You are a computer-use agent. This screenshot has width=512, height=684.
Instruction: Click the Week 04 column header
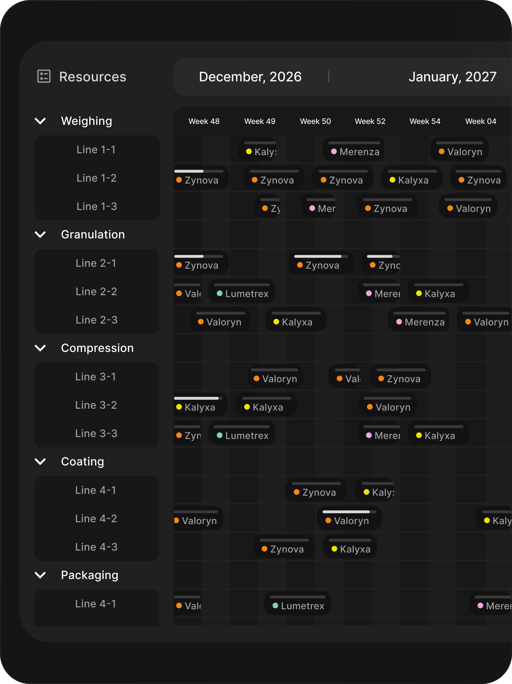pyautogui.click(x=481, y=121)
